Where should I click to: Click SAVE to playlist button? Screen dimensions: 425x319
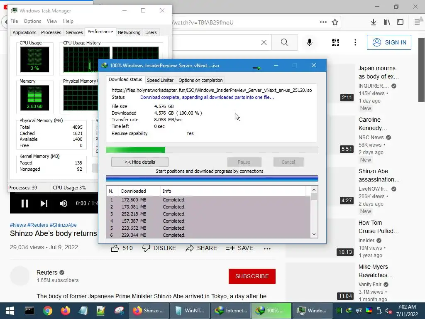[x=239, y=248]
